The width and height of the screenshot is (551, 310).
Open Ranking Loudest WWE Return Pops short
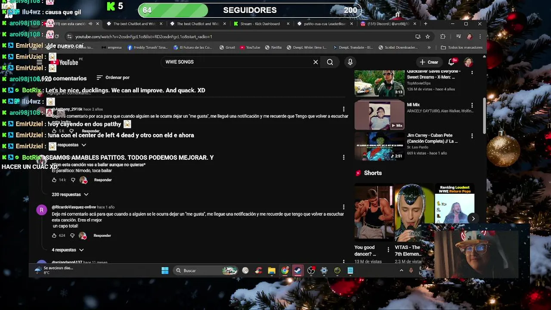click(455, 205)
